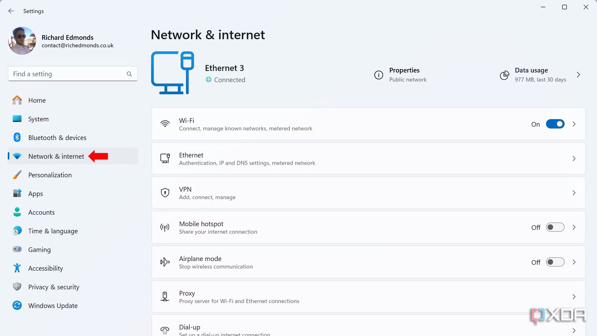This screenshot has width=597, height=336.
Task: Switch on Airplane mode toggle
Action: tap(555, 262)
